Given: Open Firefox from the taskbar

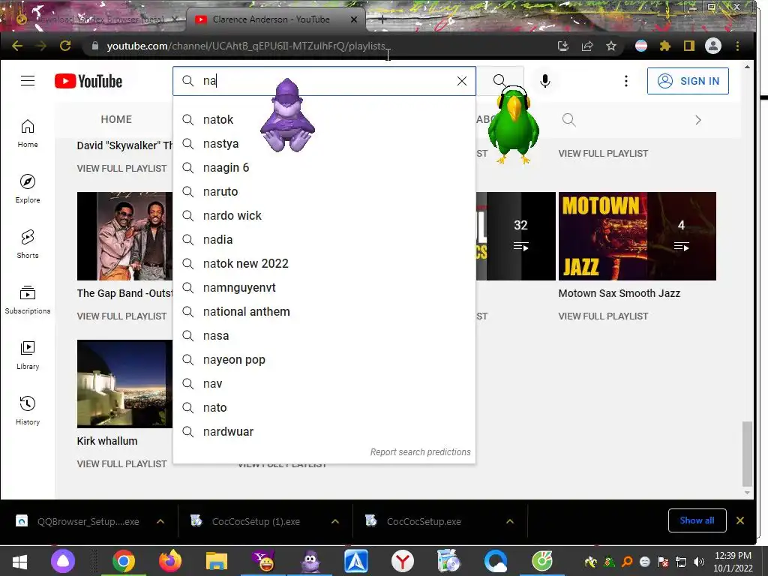Looking at the screenshot, I should coord(169,561).
